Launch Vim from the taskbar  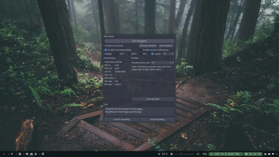click(12, 154)
